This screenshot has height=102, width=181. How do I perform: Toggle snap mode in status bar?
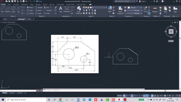(127, 96)
